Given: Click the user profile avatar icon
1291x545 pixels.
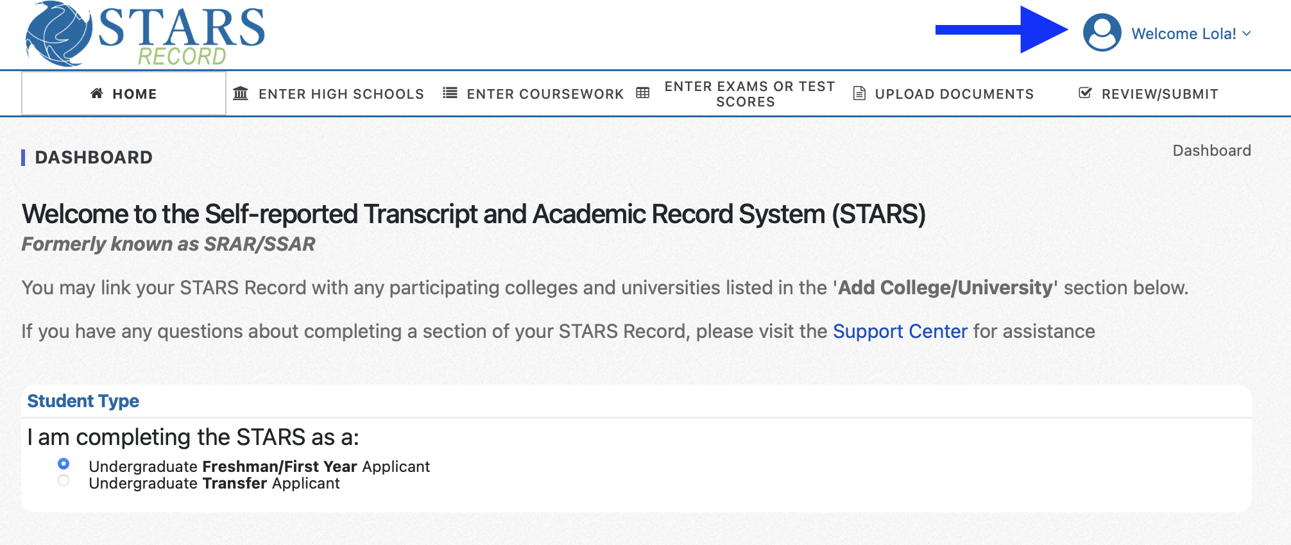Looking at the screenshot, I should point(1102,33).
